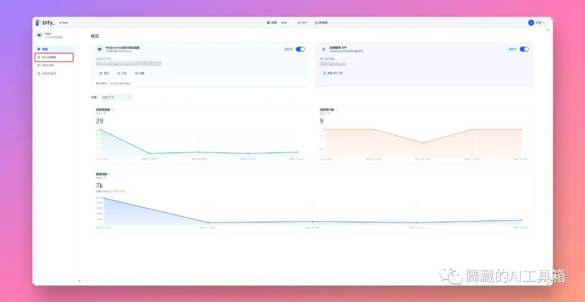Open the plugins tab in top navigation
Viewport: 585px width, 302px height.
tap(302, 22)
